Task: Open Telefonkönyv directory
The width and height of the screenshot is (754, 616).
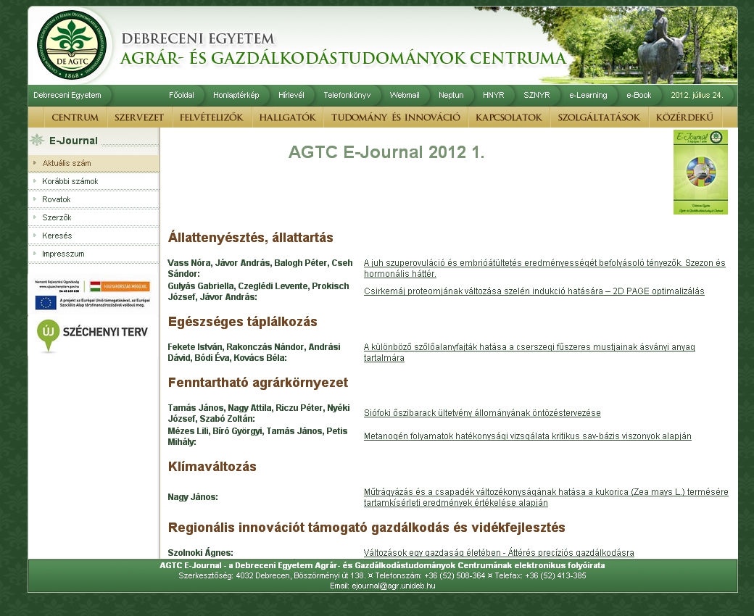Action: click(347, 95)
